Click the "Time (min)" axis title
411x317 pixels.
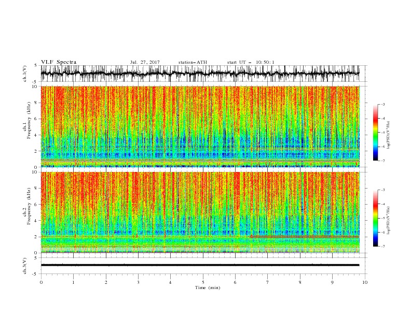coord(208,287)
